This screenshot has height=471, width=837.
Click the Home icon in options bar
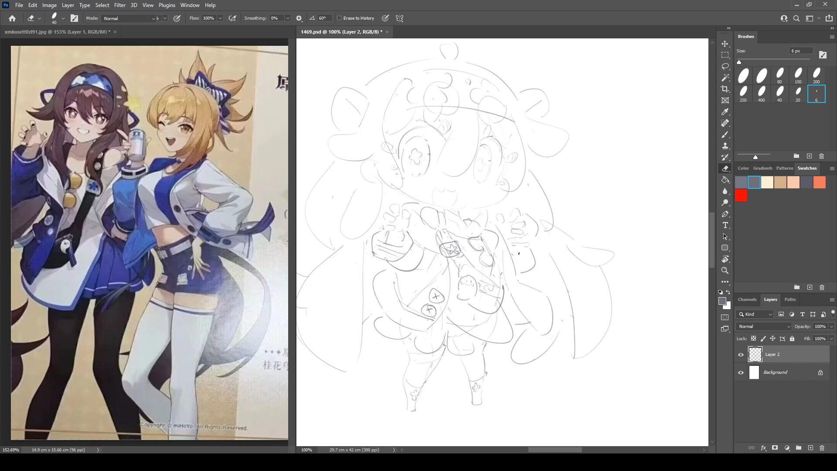(12, 18)
